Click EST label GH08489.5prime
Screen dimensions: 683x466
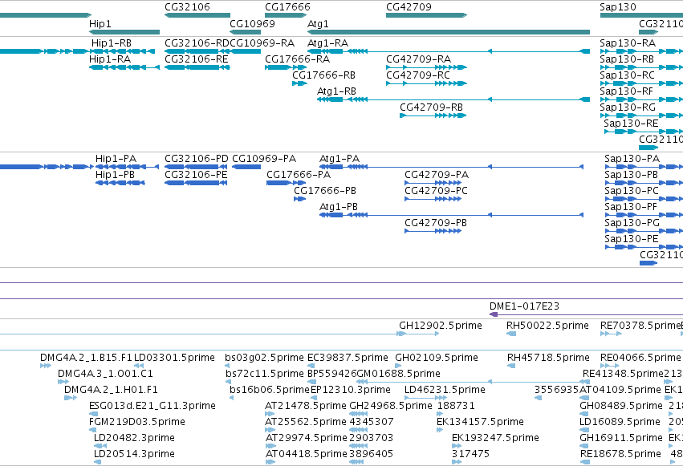point(621,406)
